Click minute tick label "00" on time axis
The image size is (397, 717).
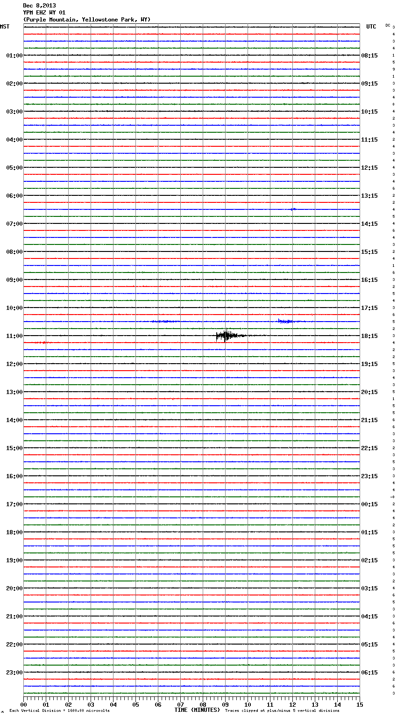(x=23, y=704)
